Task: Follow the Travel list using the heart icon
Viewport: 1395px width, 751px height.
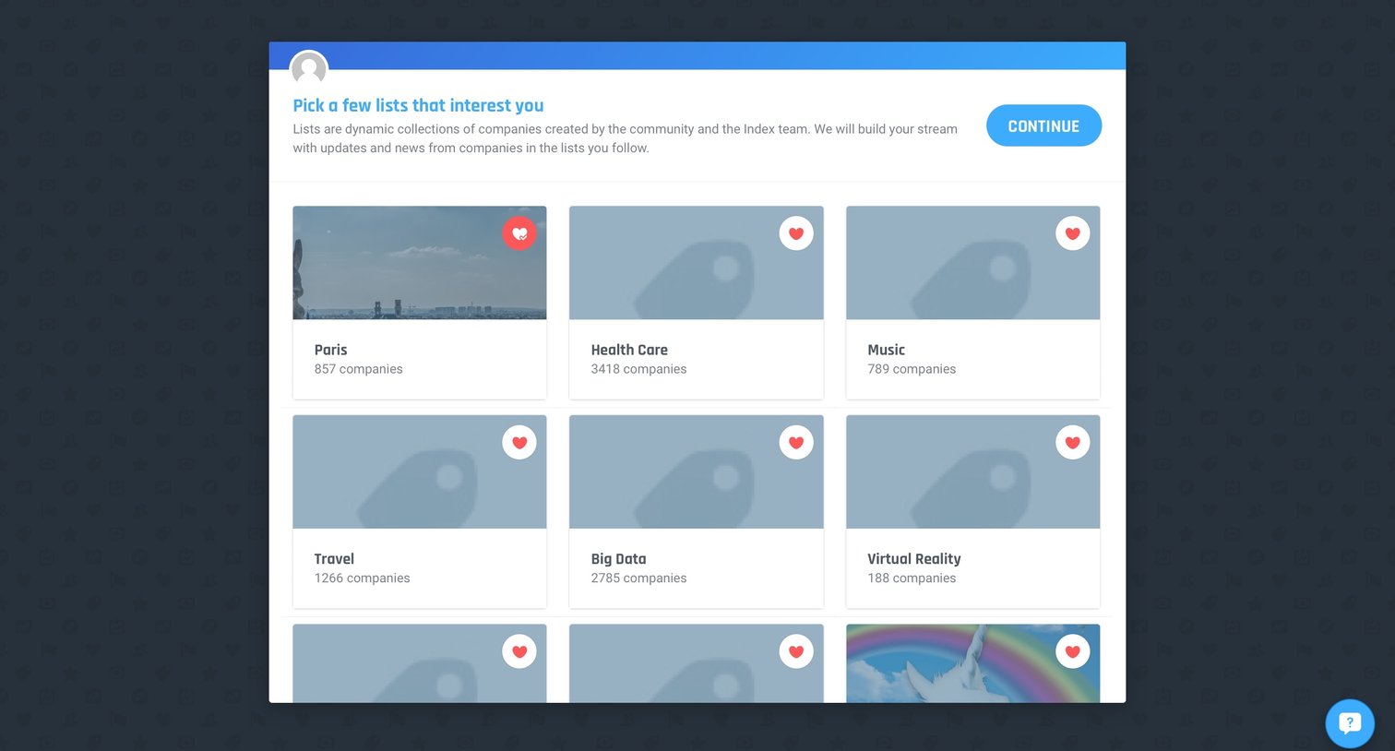Action: (x=519, y=443)
